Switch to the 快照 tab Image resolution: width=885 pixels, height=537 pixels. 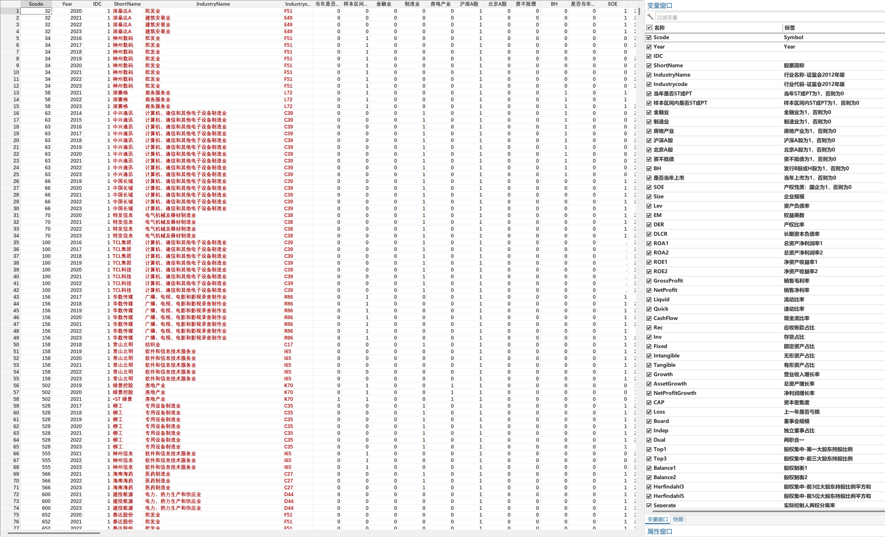[x=678, y=519]
